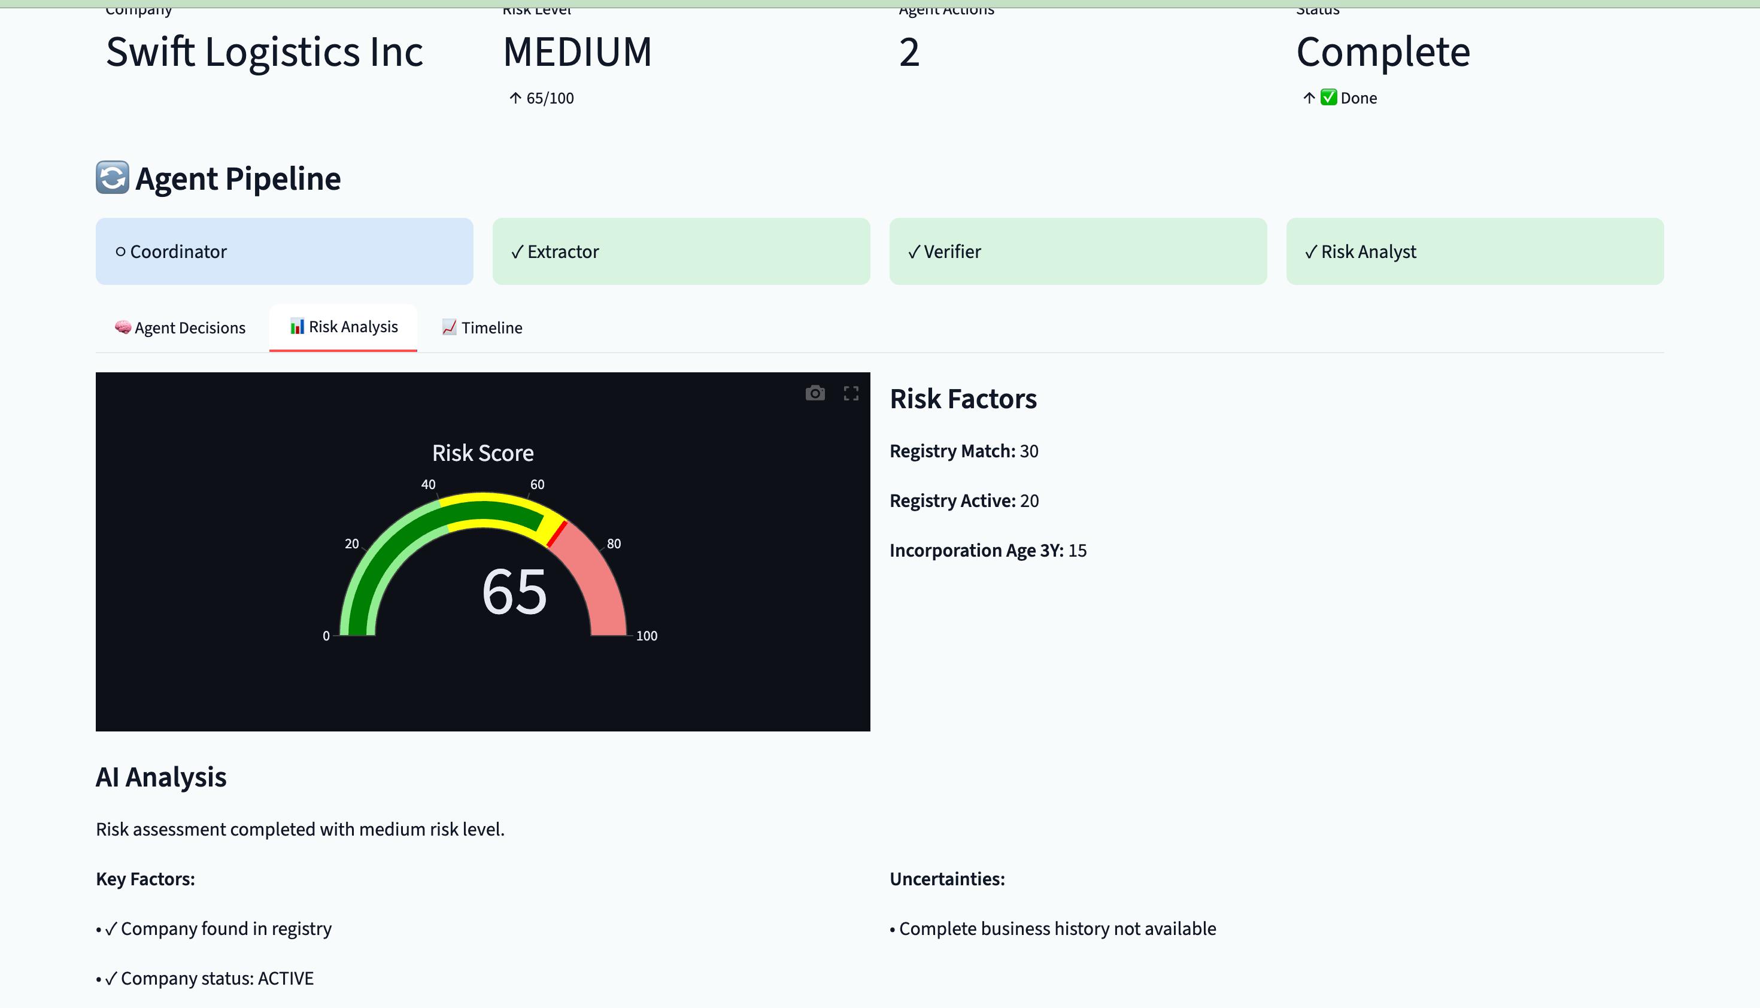
Task: Click the camera download plot icon
Action: pyautogui.click(x=815, y=393)
